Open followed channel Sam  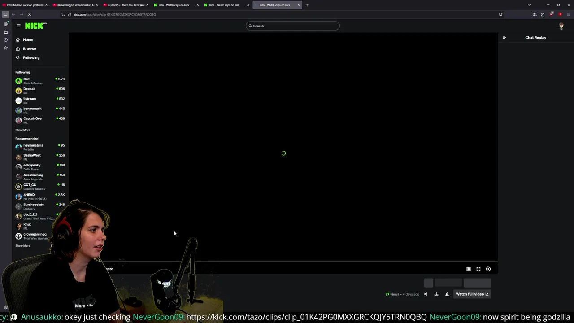[40, 81]
